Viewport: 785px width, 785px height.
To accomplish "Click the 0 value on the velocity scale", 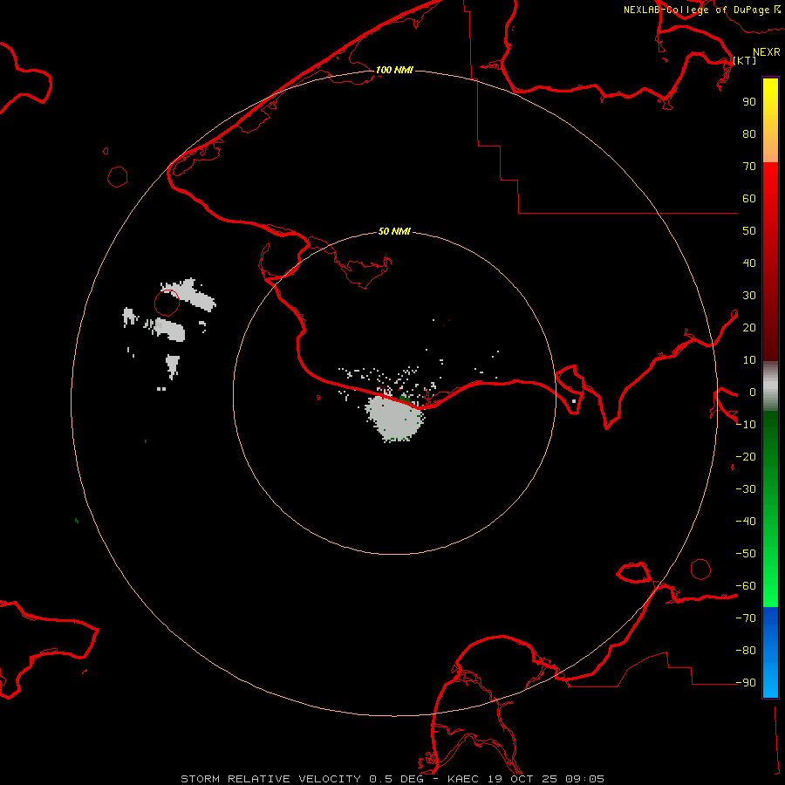I will pos(753,392).
